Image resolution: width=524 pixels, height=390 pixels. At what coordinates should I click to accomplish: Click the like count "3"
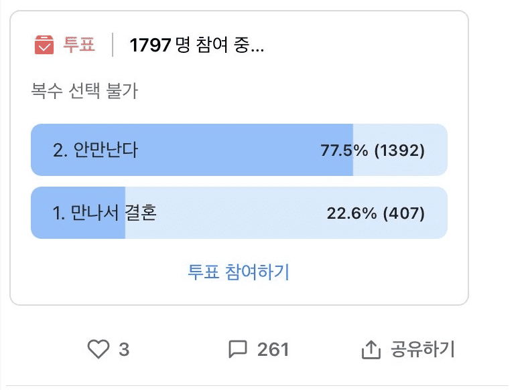[124, 349]
